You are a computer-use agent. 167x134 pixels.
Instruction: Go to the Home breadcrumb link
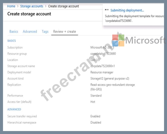11,6
